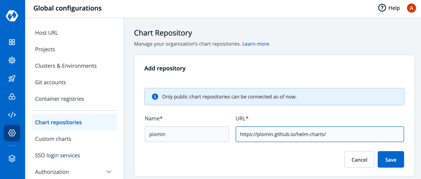Save the new chart repository

[391, 160]
